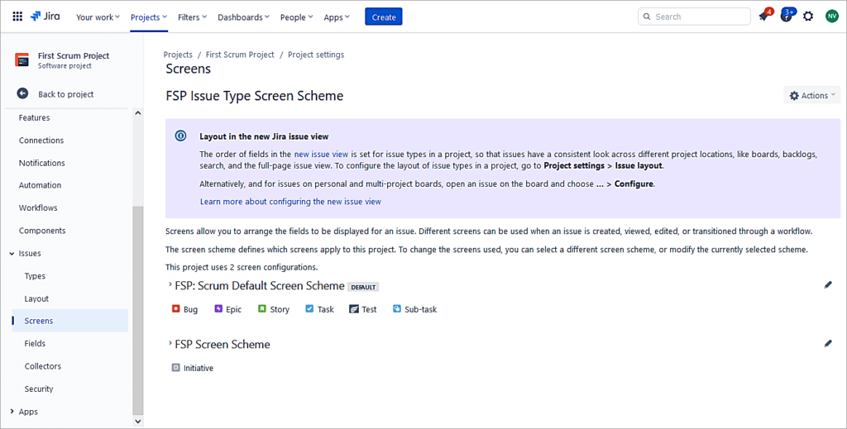Click the sidebar scrollbar thumb

tap(138, 310)
